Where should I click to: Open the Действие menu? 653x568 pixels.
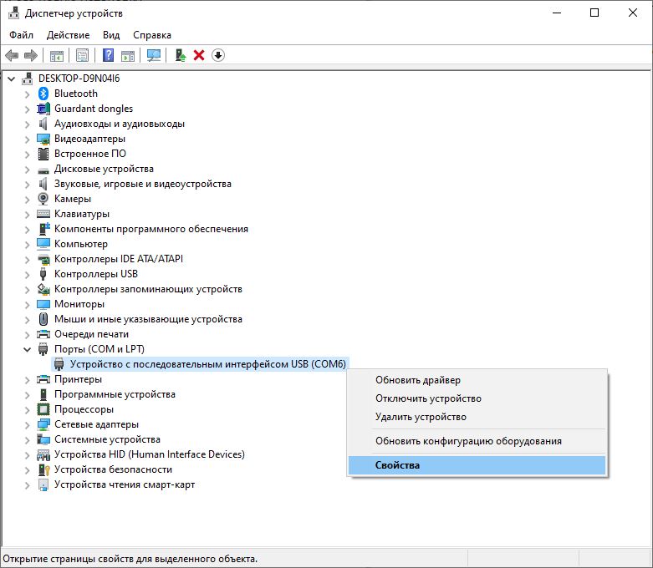(x=68, y=35)
